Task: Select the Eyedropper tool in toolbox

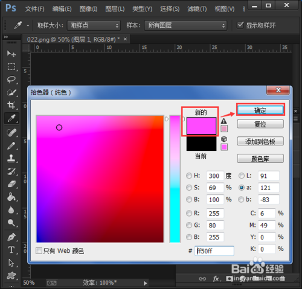Action: [x=11, y=118]
